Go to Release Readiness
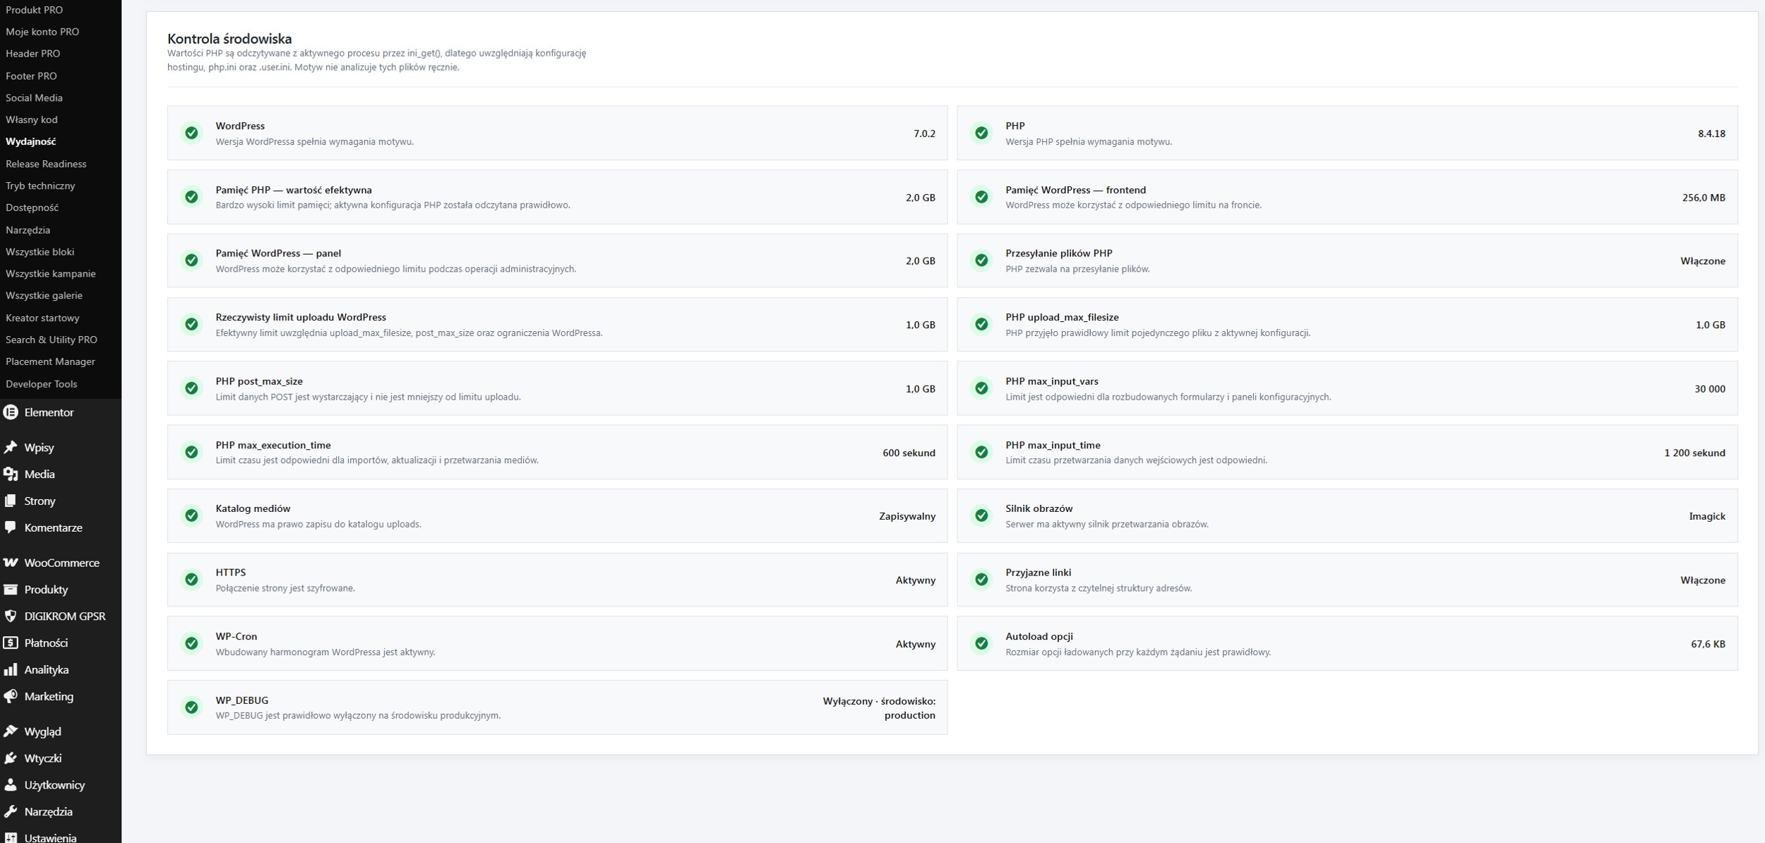Screen dimensions: 1765x843 coord(46,164)
